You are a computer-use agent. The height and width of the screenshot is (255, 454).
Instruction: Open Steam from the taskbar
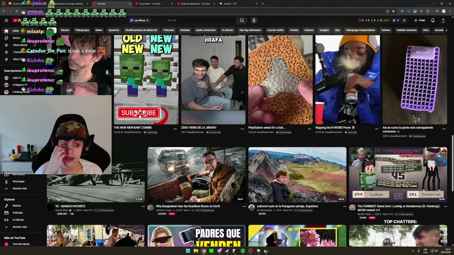pos(227,251)
